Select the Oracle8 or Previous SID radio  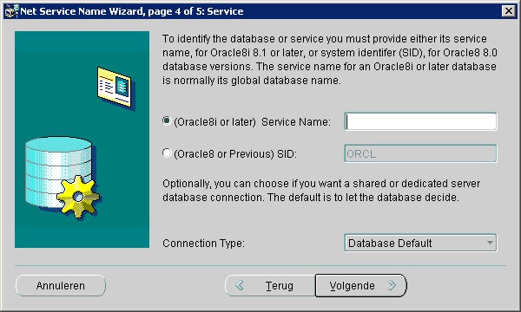(x=167, y=153)
